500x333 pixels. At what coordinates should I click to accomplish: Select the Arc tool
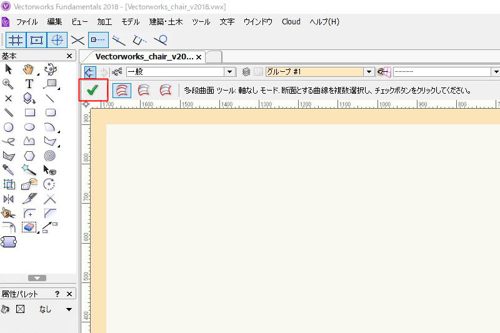(50, 127)
